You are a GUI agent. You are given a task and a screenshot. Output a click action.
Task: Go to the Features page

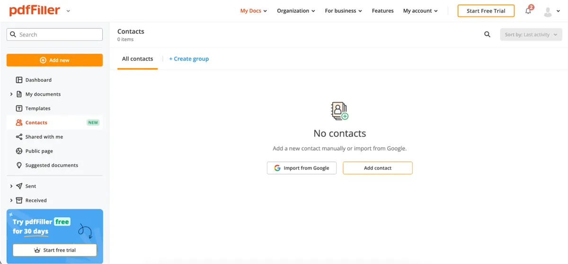[383, 11]
